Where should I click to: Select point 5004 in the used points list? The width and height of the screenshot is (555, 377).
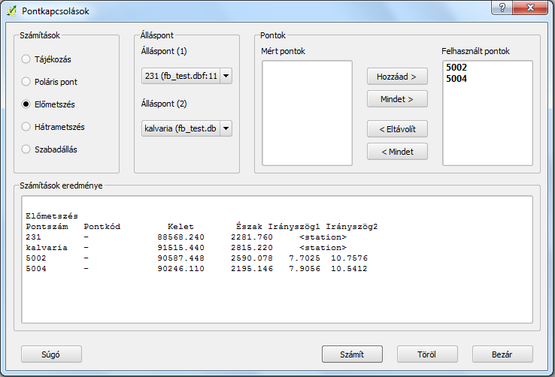tap(456, 78)
